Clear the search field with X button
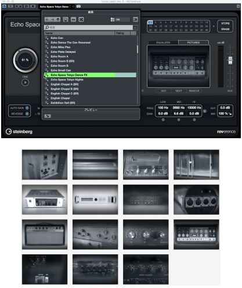Viewport: 242px width, 288px height. pyautogui.click(x=135, y=28)
